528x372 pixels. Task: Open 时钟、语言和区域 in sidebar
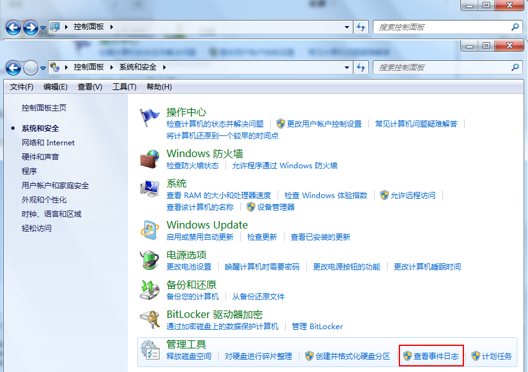click(x=52, y=214)
